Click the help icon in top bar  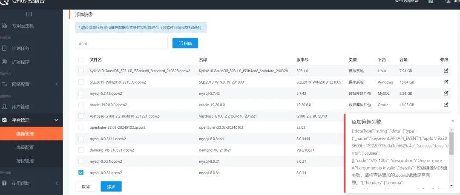click(x=431, y=1)
